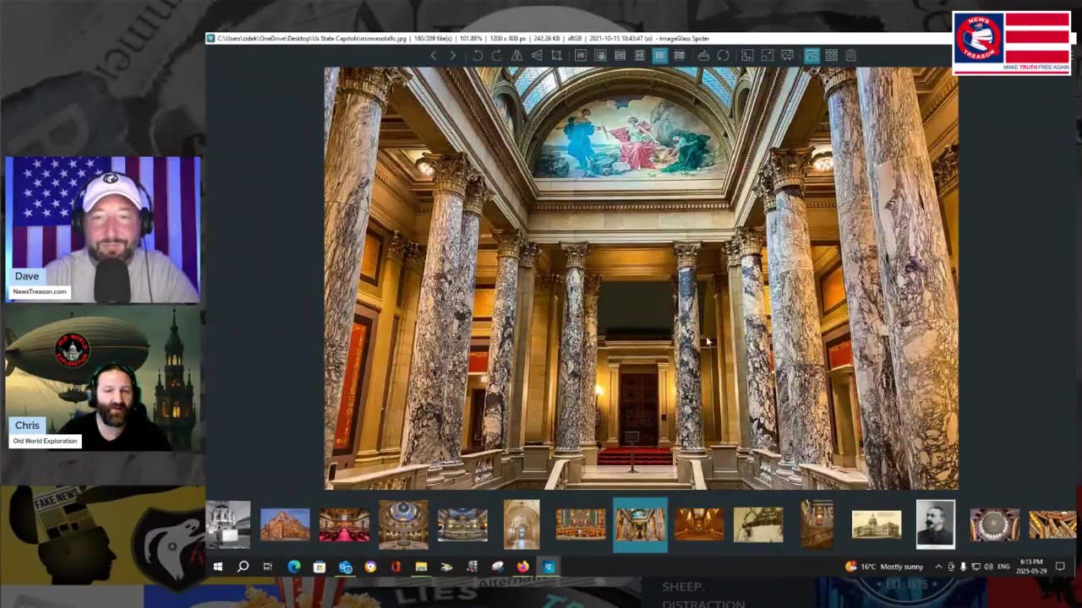Screen dimensions: 1082x608
Task: Toggle the active Scale to Fit mode
Action: [659, 56]
